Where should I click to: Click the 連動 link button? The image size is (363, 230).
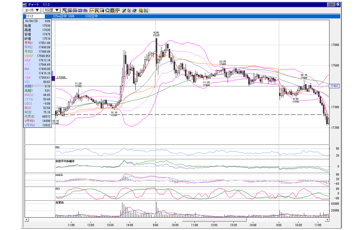331,5
